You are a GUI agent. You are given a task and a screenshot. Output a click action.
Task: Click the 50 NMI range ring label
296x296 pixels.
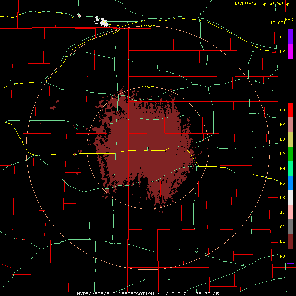tap(148, 87)
